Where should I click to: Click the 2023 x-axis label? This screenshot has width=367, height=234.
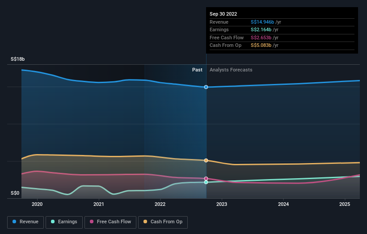point(222,204)
